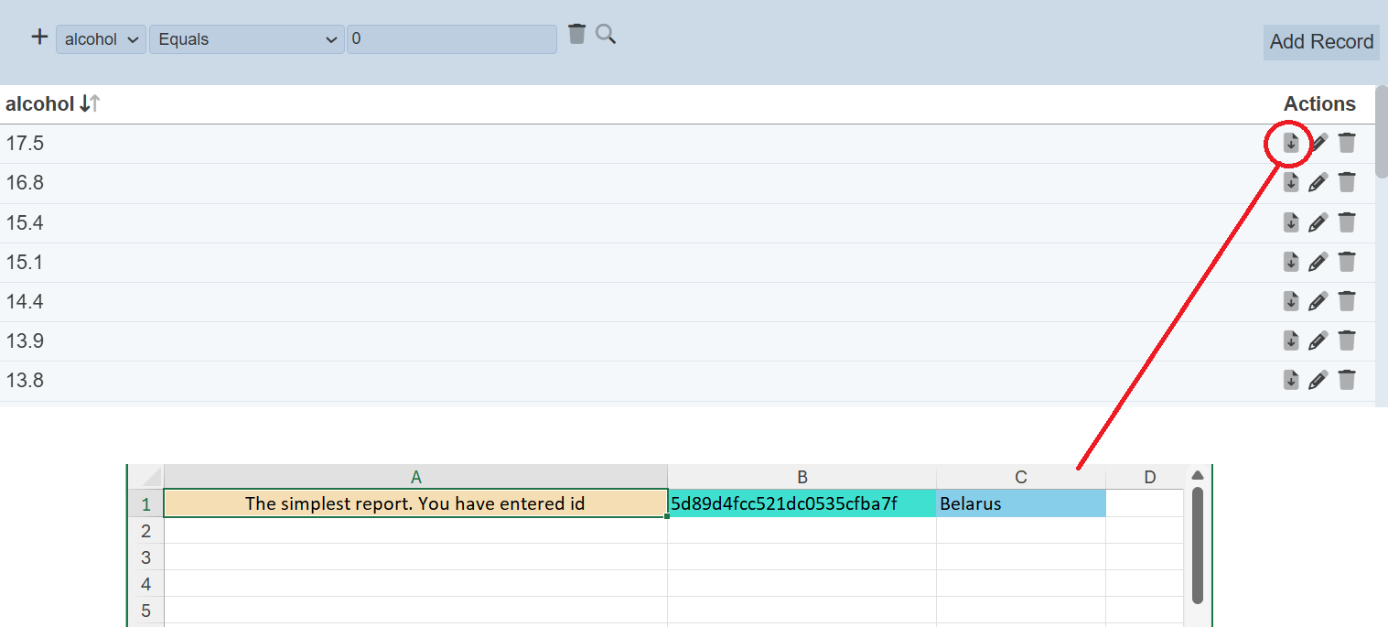Delete the 15.4 record

tap(1347, 222)
